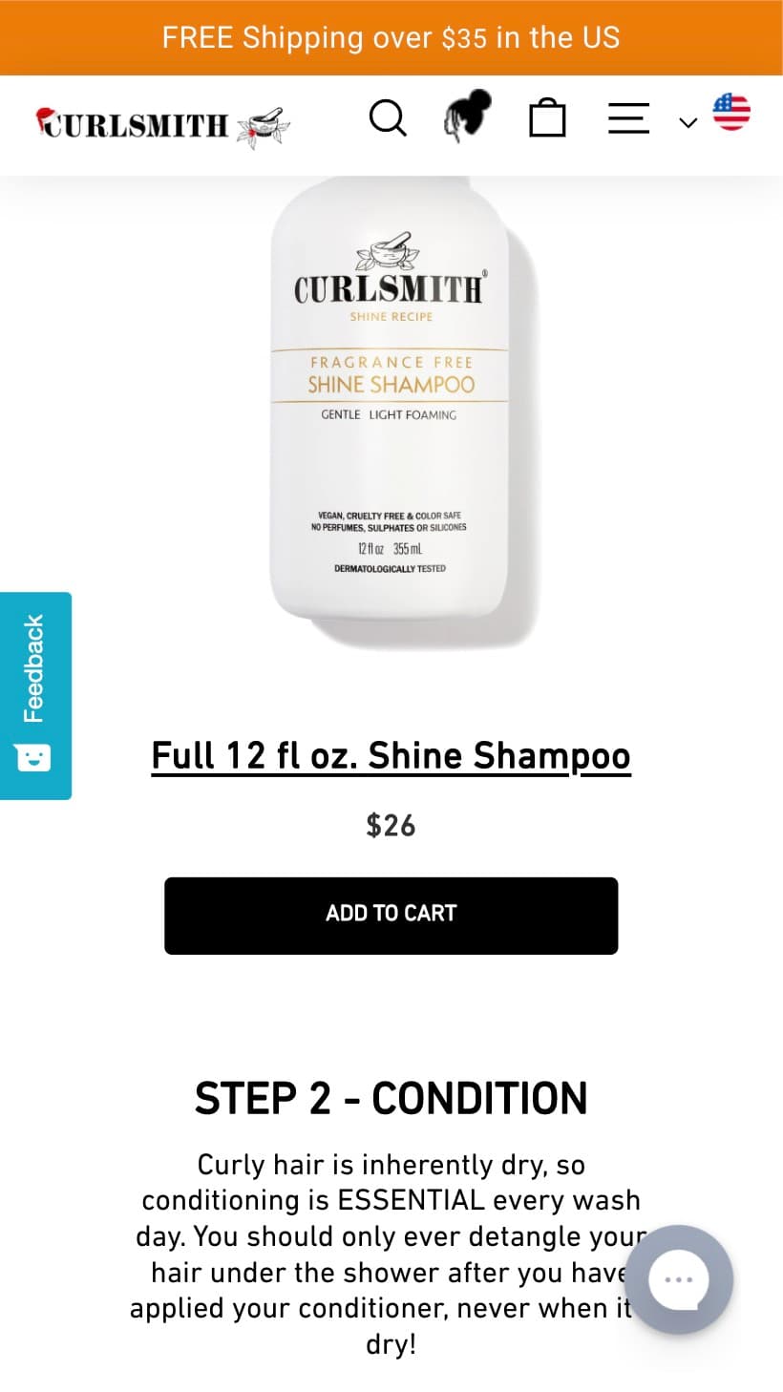
Task: Click the Fragrance Free Shine Shampoo bottle label
Action: pos(391,374)
